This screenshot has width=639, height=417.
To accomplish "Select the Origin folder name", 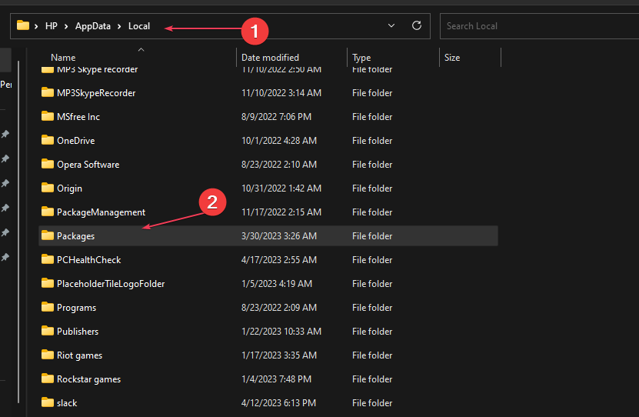I will click(70, 188).
